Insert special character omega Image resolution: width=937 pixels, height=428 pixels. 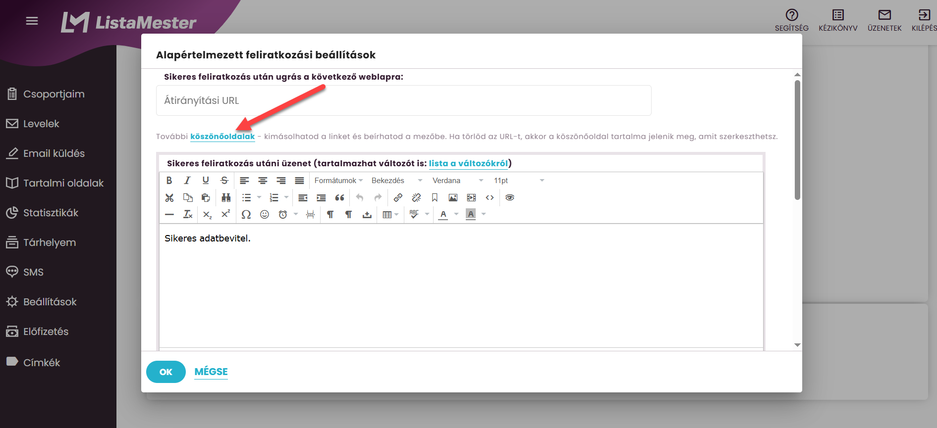click(246, 214)
